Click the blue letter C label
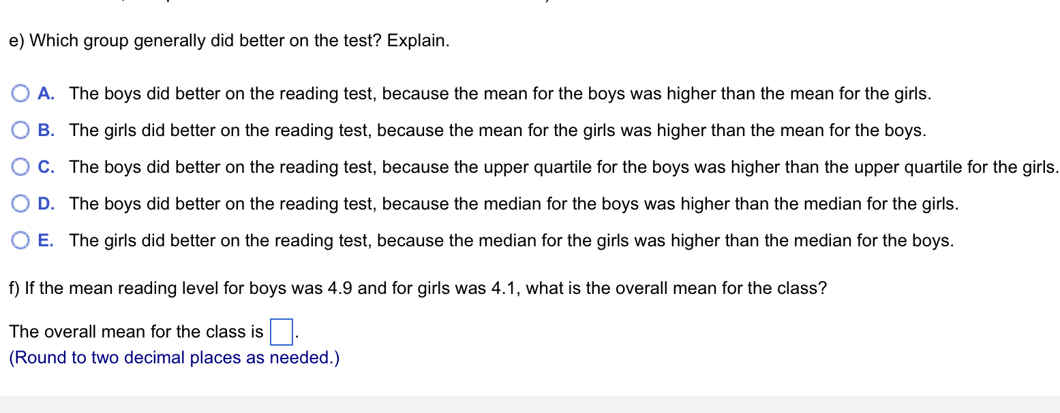 [x=44, y=167]
